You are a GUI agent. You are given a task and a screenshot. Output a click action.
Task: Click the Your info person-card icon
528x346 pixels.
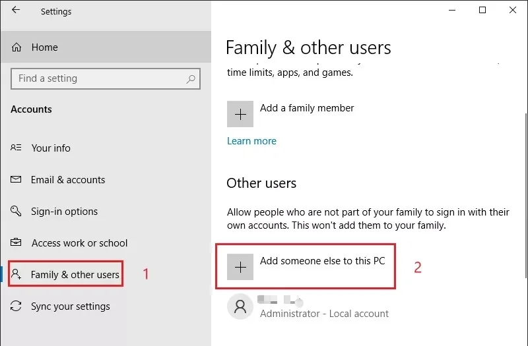(x=16, y=148)
